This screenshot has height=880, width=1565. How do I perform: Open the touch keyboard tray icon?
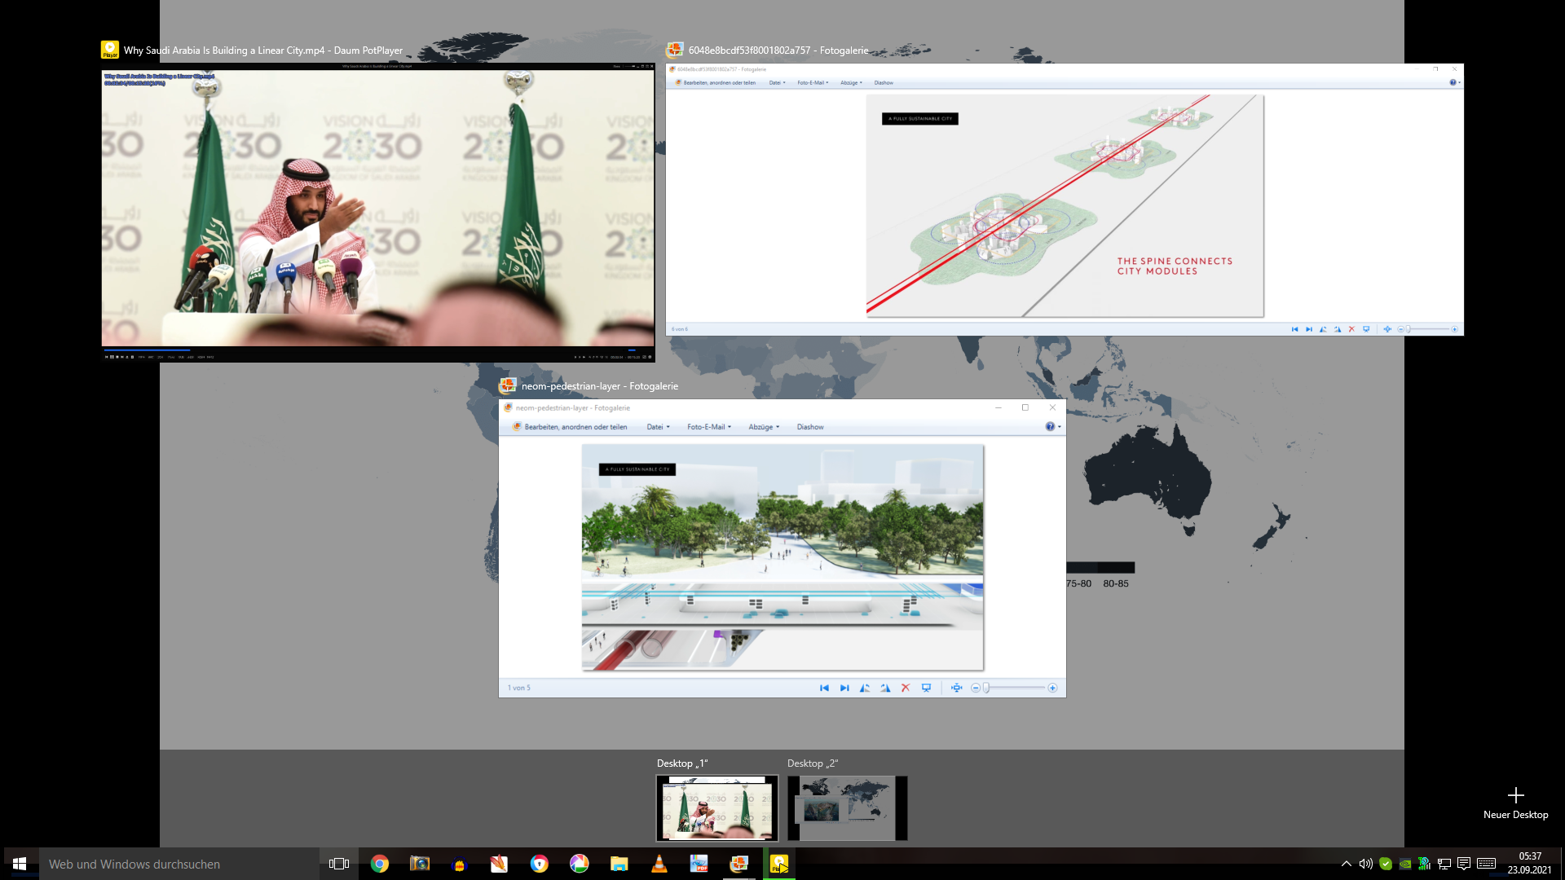1486,864
